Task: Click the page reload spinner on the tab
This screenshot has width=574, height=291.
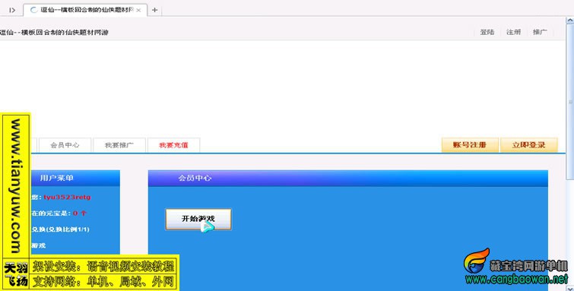Action: click(x=33, y=10)
